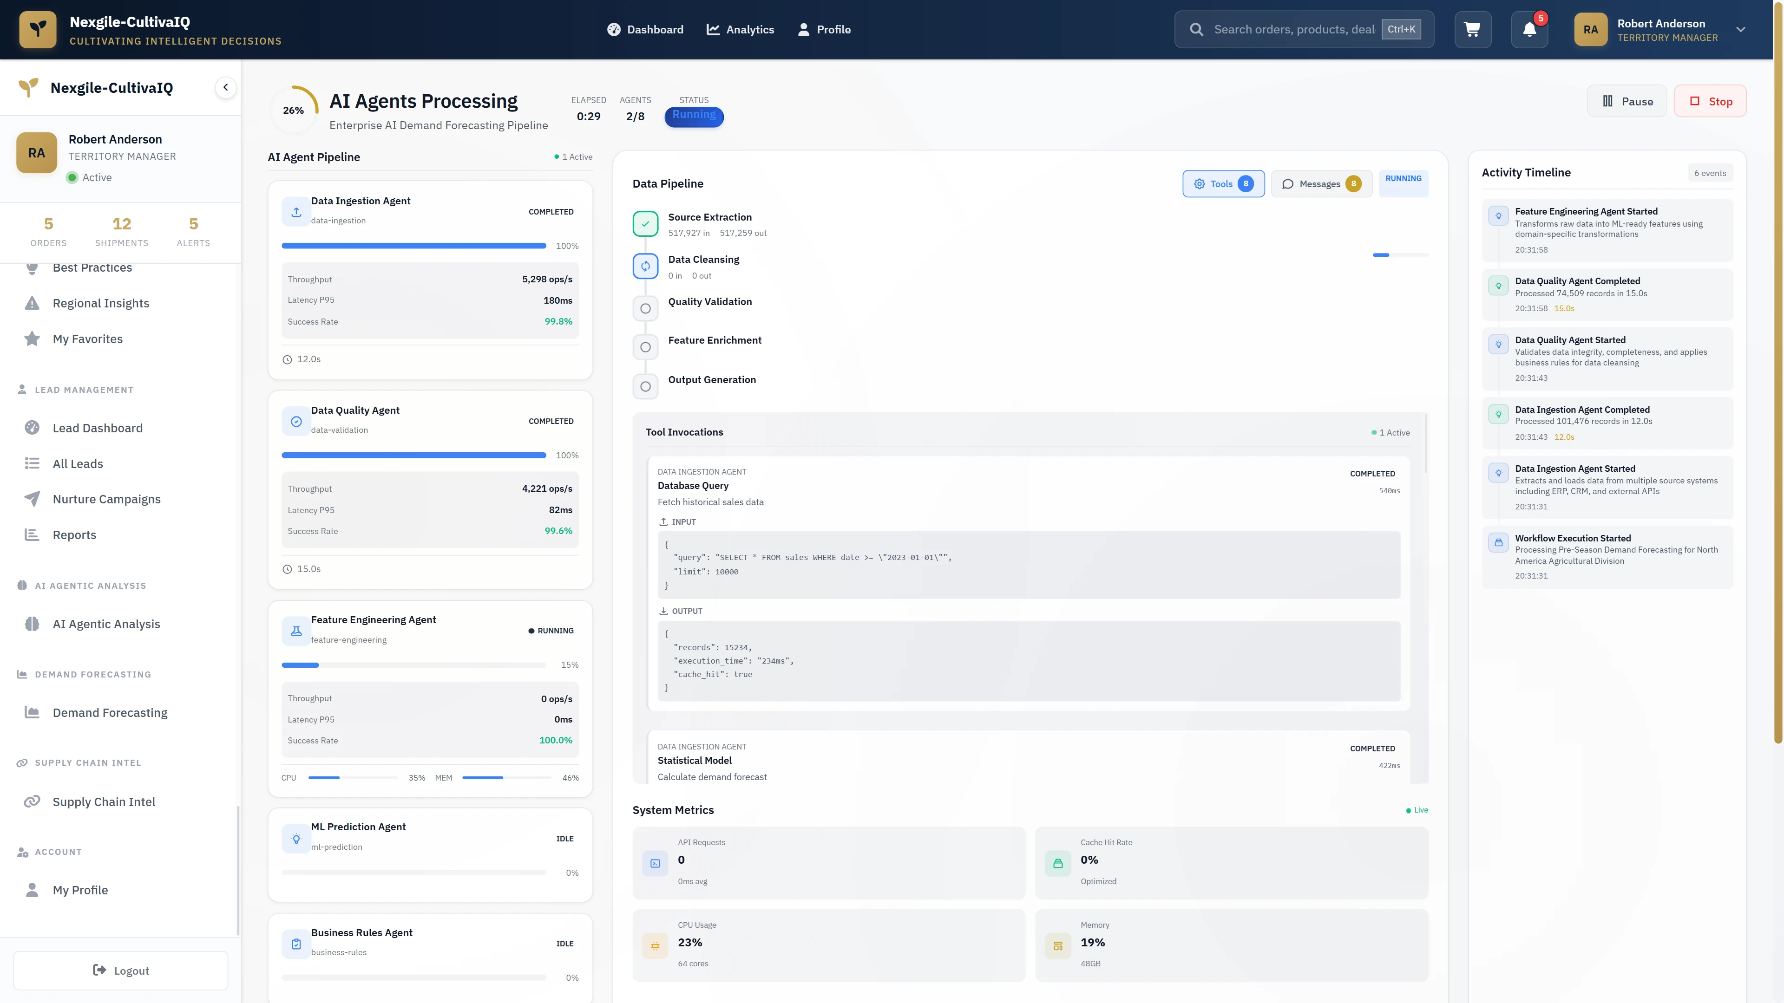This screenshot has width=1784, height=1003.
Task: Select the Nurture Campaigns sidebar icon
Action: tap(32, 498)
